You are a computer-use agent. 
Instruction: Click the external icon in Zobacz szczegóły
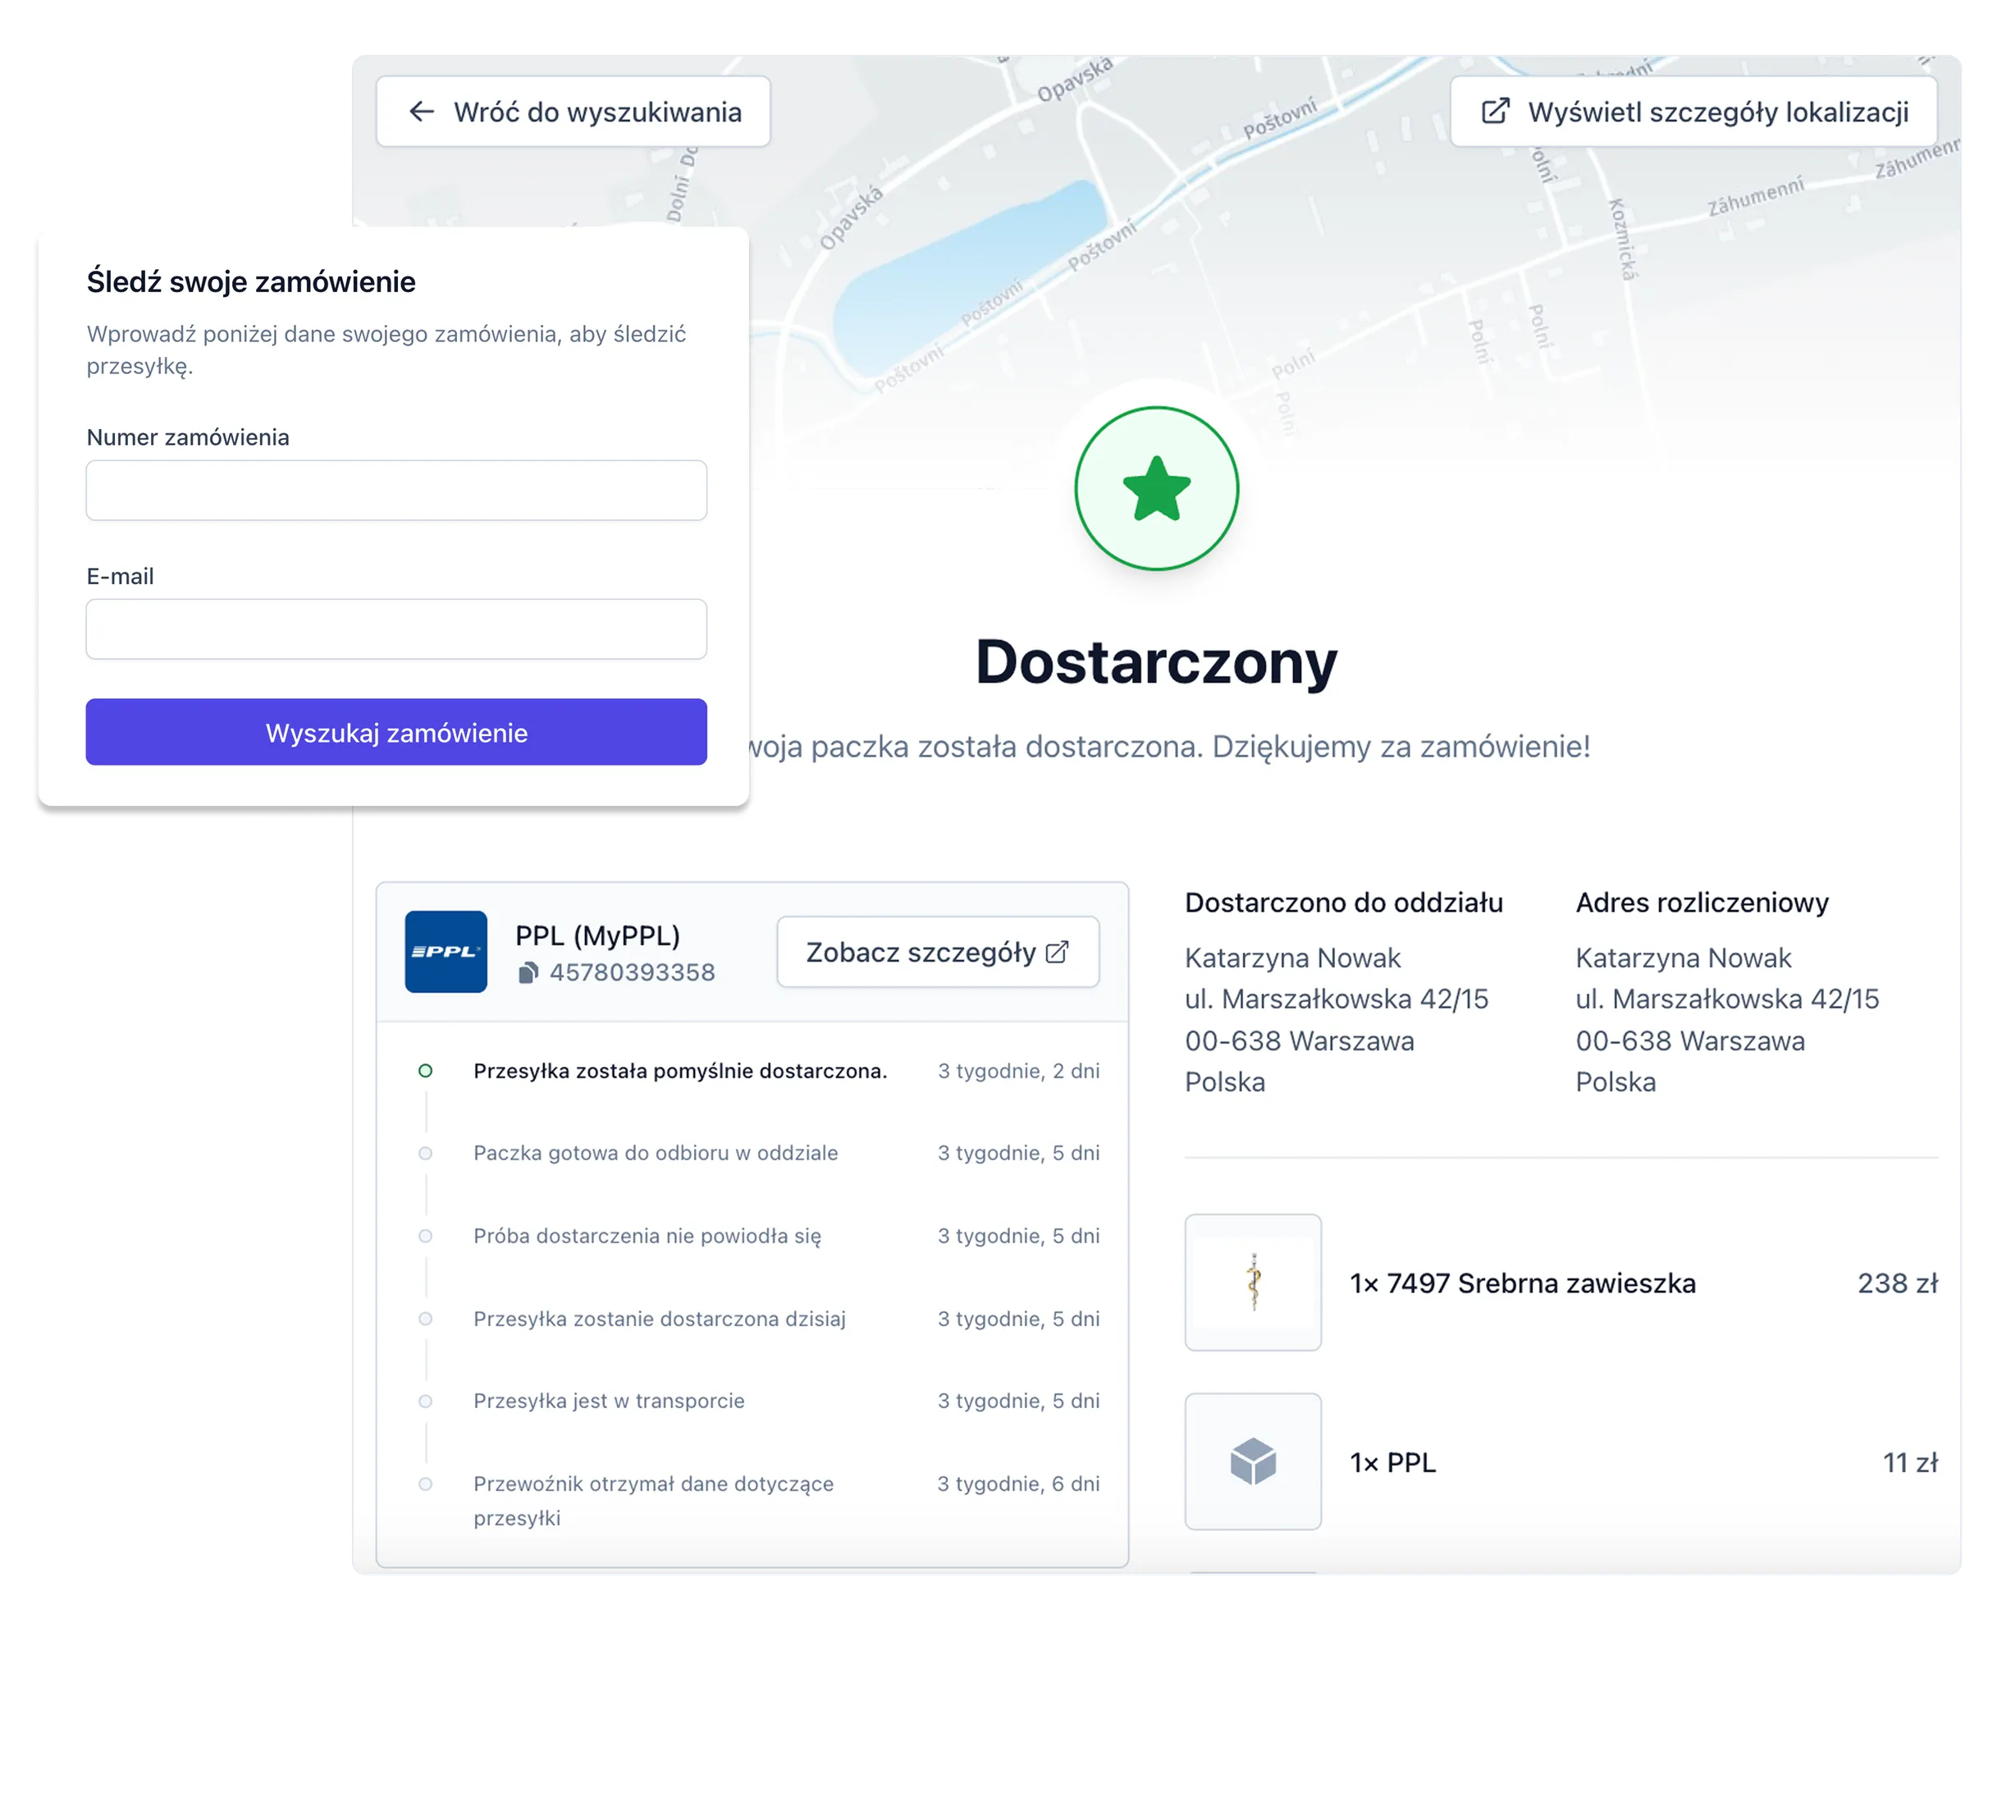(1058, 952)
